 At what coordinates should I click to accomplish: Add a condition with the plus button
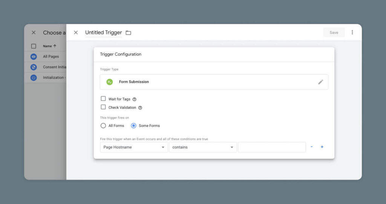(x=322, y=147)
